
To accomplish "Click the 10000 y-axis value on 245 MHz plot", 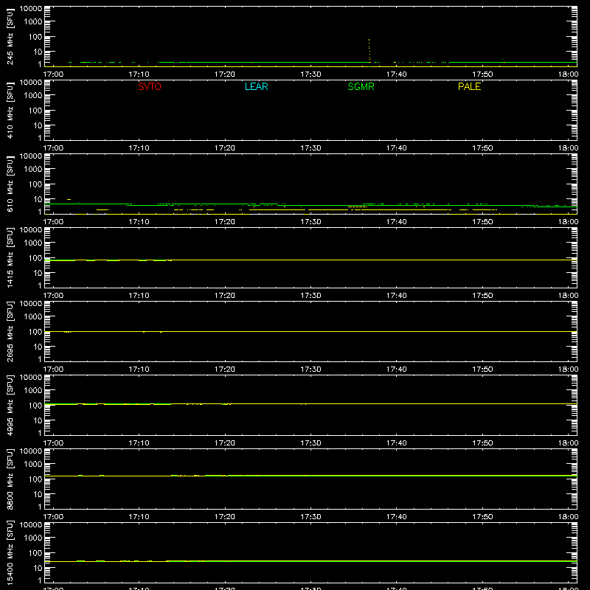I will pyautogui.click(x=31, y=9).
